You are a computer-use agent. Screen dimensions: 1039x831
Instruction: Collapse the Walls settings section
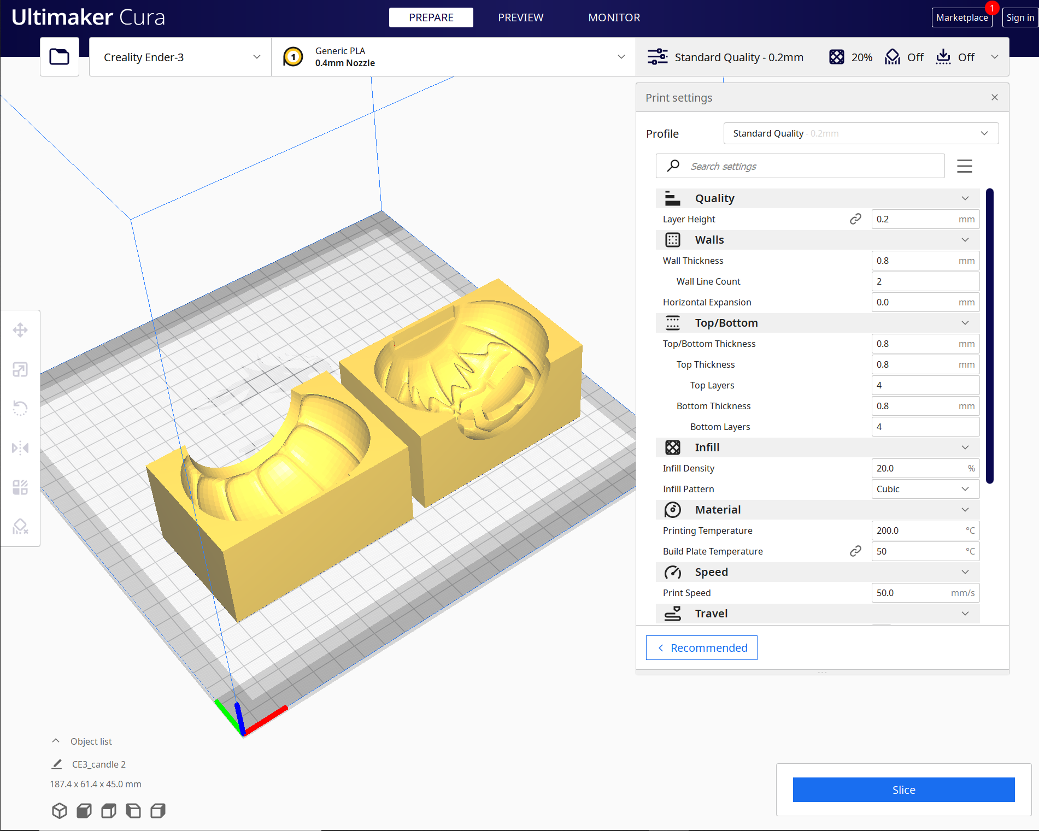[x=818, y=240]
